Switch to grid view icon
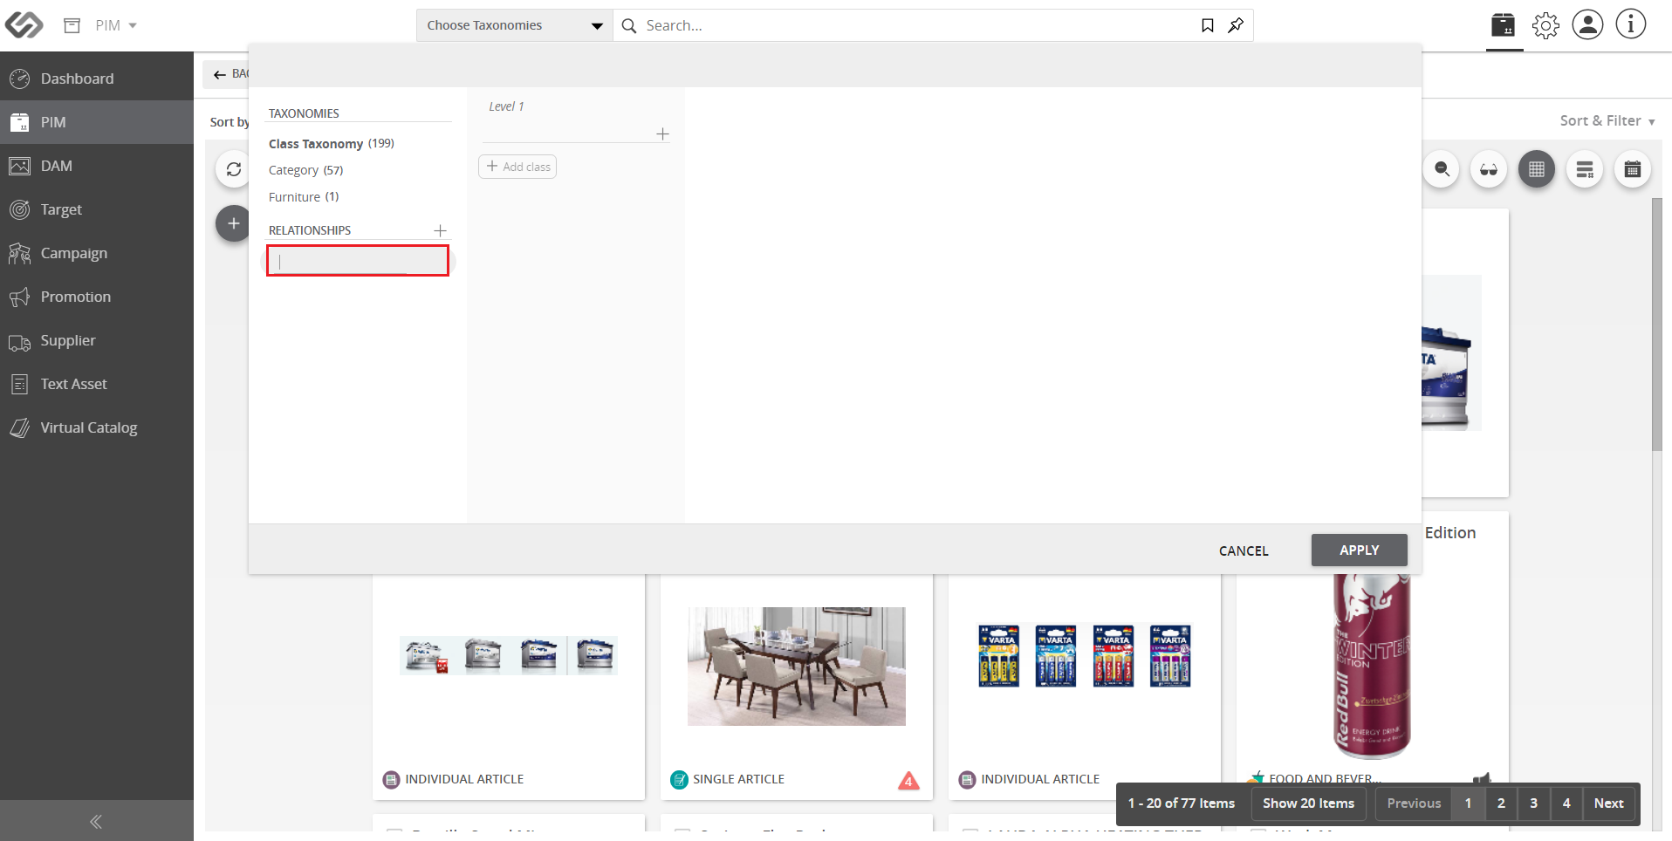The image size is (1672, 841). point(1537,169)
